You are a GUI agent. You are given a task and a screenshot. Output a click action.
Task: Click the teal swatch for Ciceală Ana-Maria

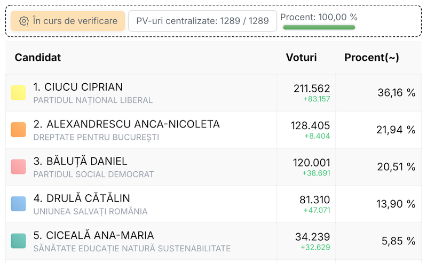coord(19,241)
